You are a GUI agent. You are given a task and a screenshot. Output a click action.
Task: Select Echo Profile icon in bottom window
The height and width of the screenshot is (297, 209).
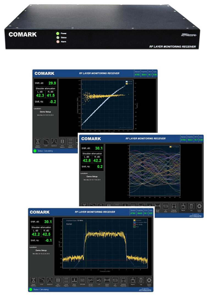click(74, 280)
